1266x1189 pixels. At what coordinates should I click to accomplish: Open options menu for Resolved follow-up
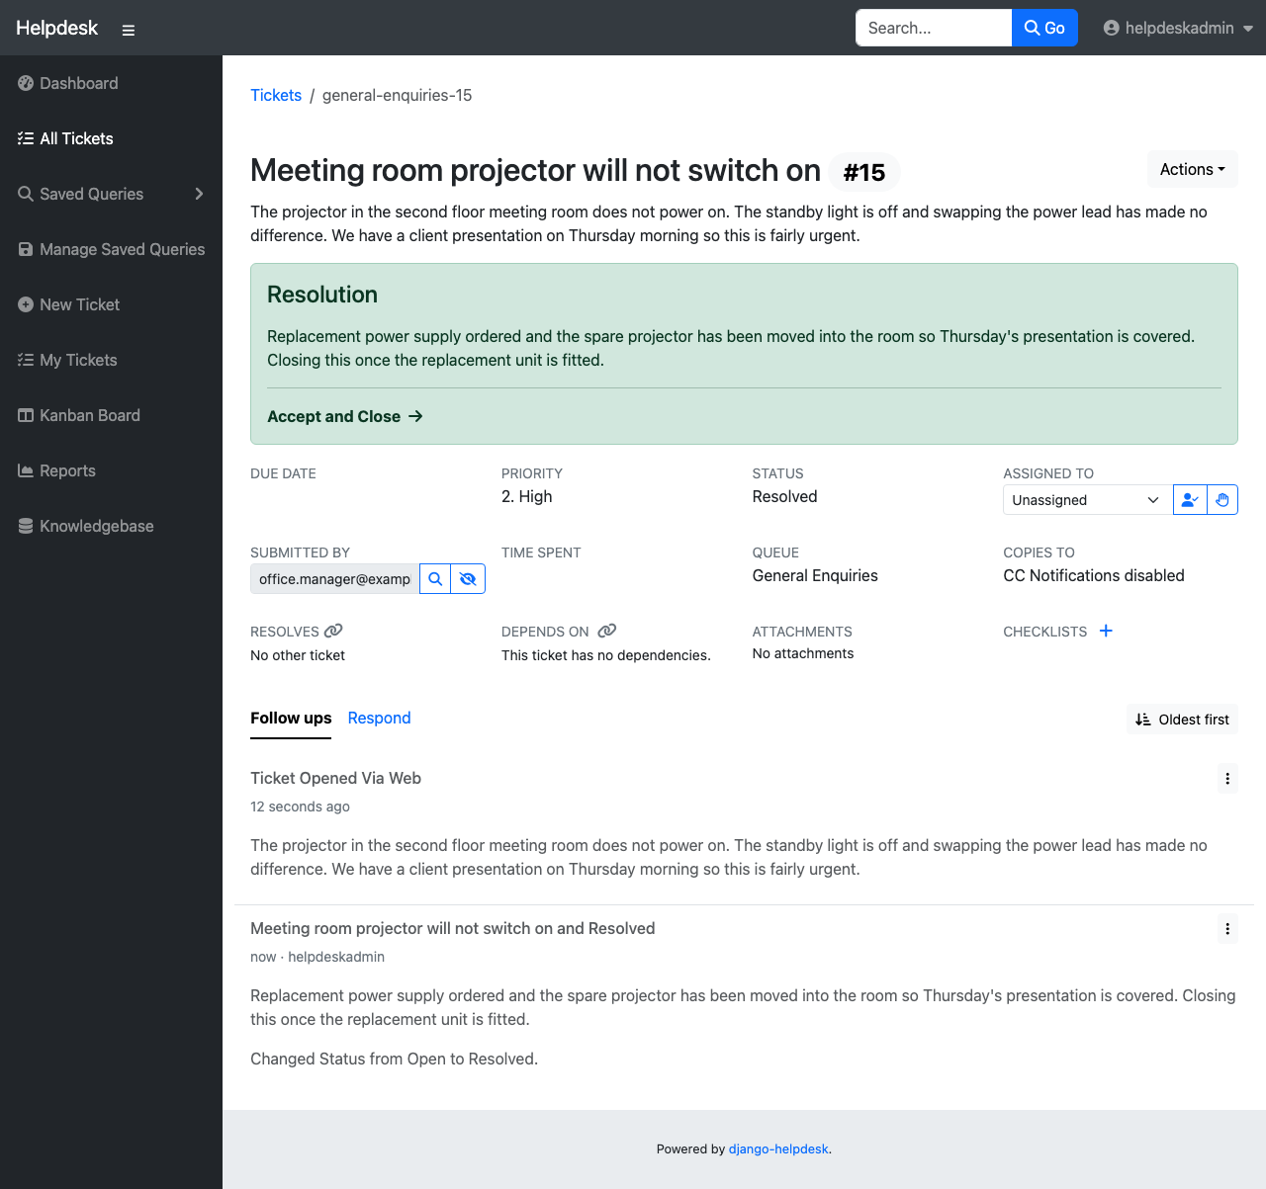1227,929
